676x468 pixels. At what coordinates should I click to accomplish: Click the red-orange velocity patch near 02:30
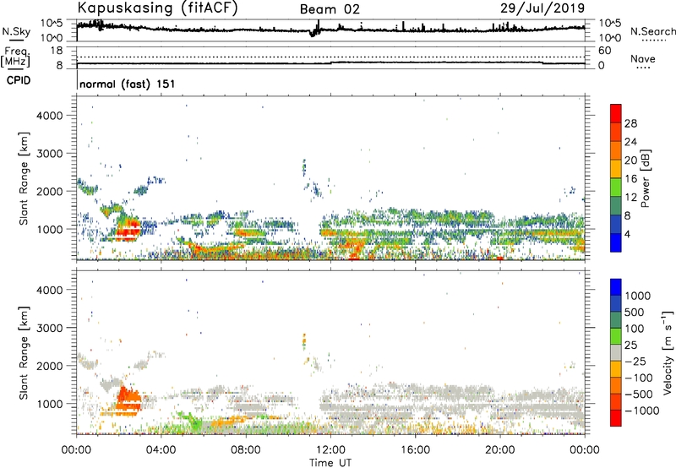pyautogui.click(x=128, y=400)
